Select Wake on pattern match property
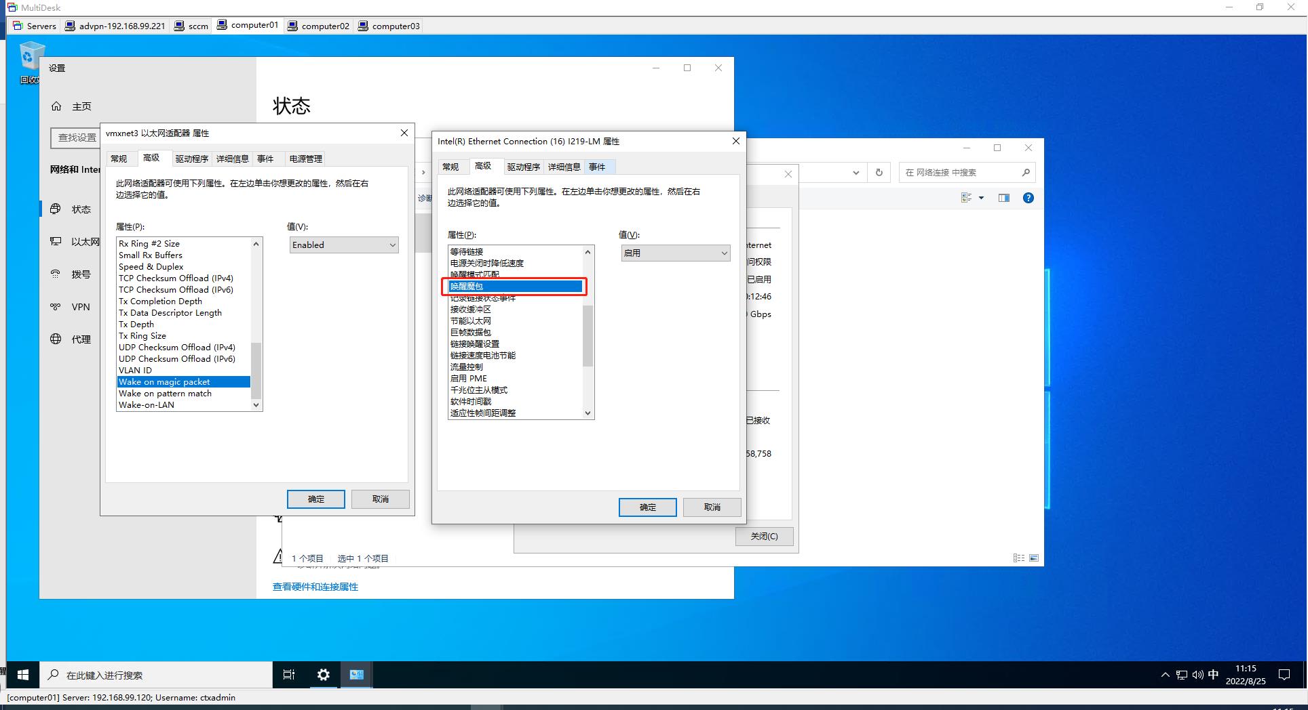The height and width of the screenshot is (710, 1308). tap(183, 394)
